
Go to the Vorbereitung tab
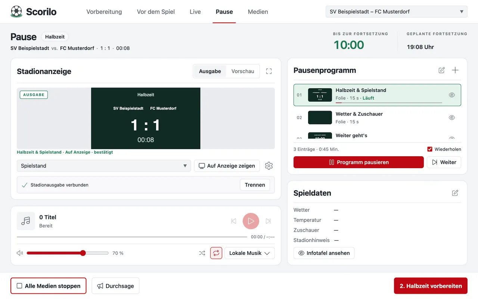(104, 12)
